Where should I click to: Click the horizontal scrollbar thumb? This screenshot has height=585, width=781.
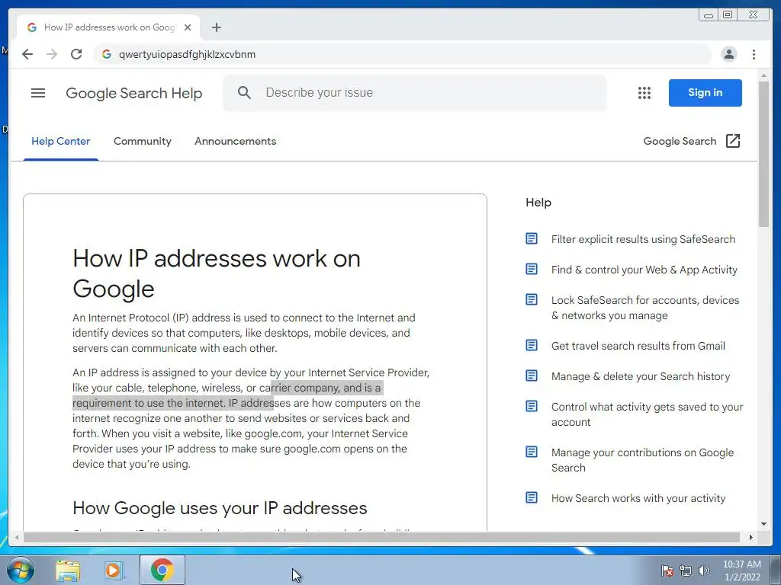pyautogui.click(x=381, y=537)
